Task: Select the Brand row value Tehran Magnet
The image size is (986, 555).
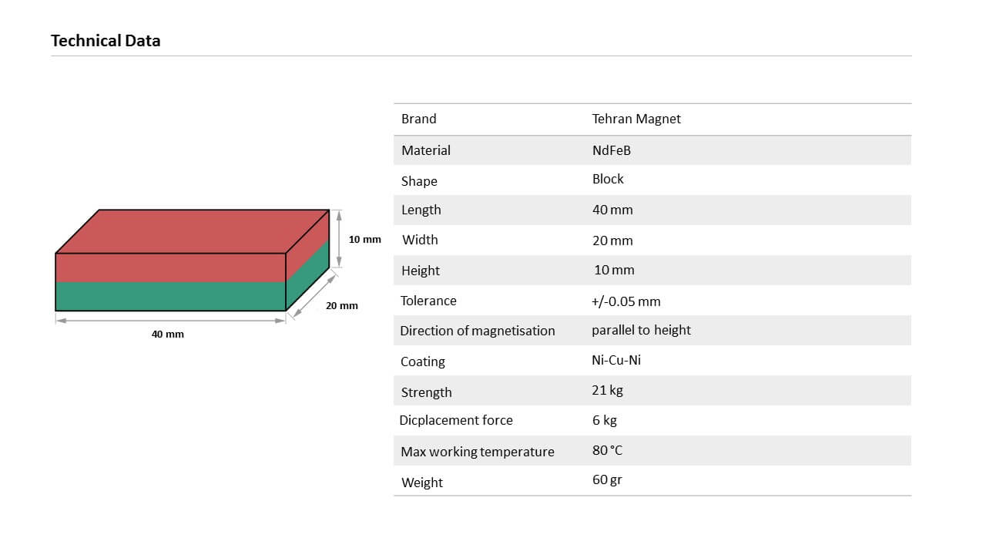Action: [x=636, y=119]
